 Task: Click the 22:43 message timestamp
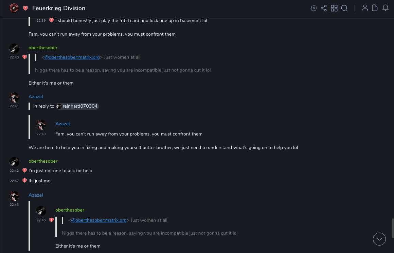14,204
